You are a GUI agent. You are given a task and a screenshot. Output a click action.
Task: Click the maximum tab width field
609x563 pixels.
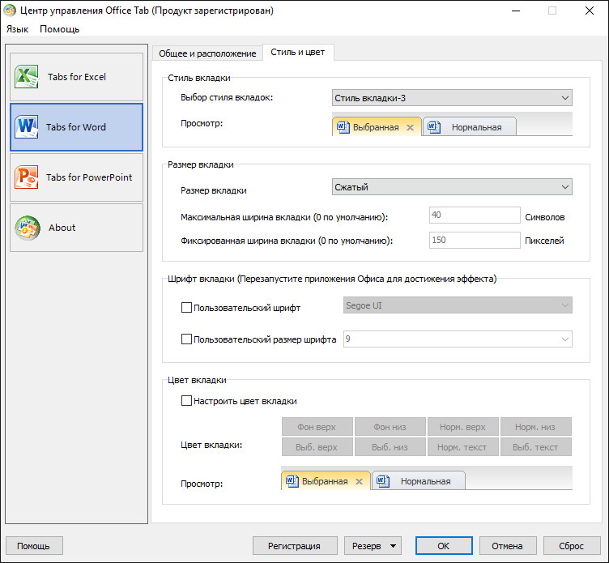point(474,215)
